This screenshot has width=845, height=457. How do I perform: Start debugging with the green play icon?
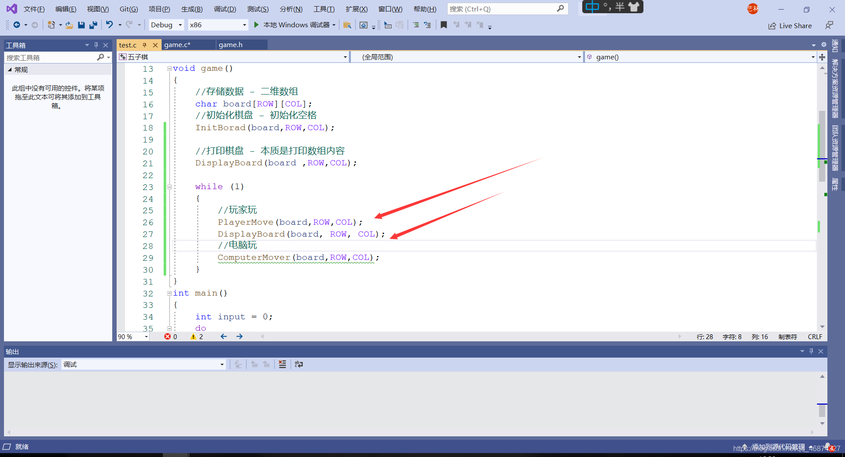[257, 25]
